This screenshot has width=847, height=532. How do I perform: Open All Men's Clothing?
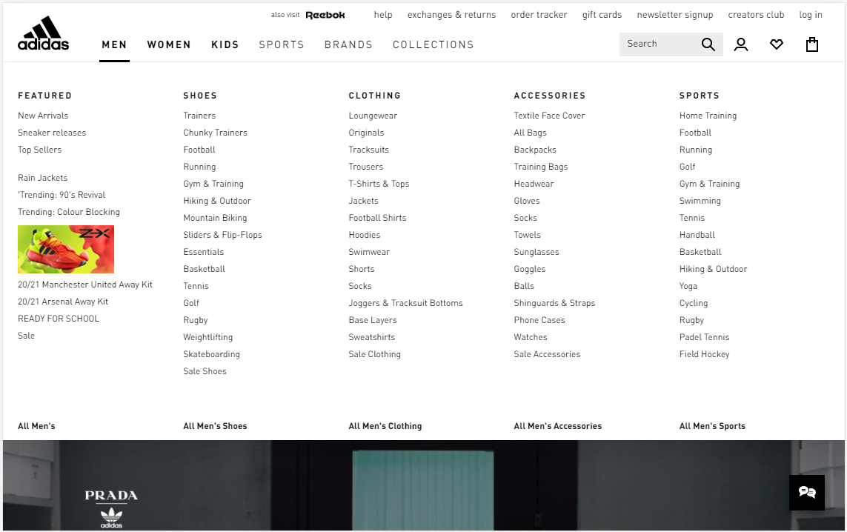[x=385, y=426]
